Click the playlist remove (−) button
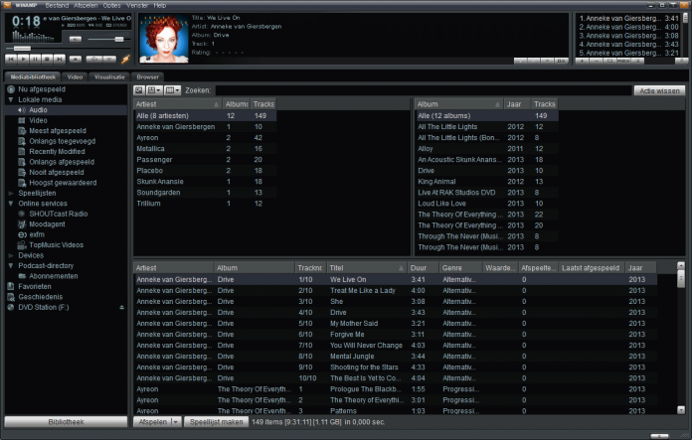This screenshot has height=440, width=692. click(x=597, y=61)
